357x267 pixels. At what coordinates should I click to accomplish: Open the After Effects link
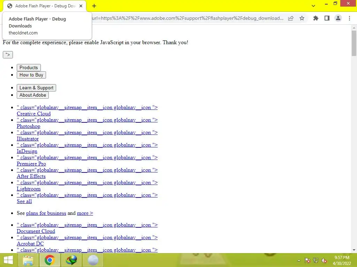click(x=31, y=176)
